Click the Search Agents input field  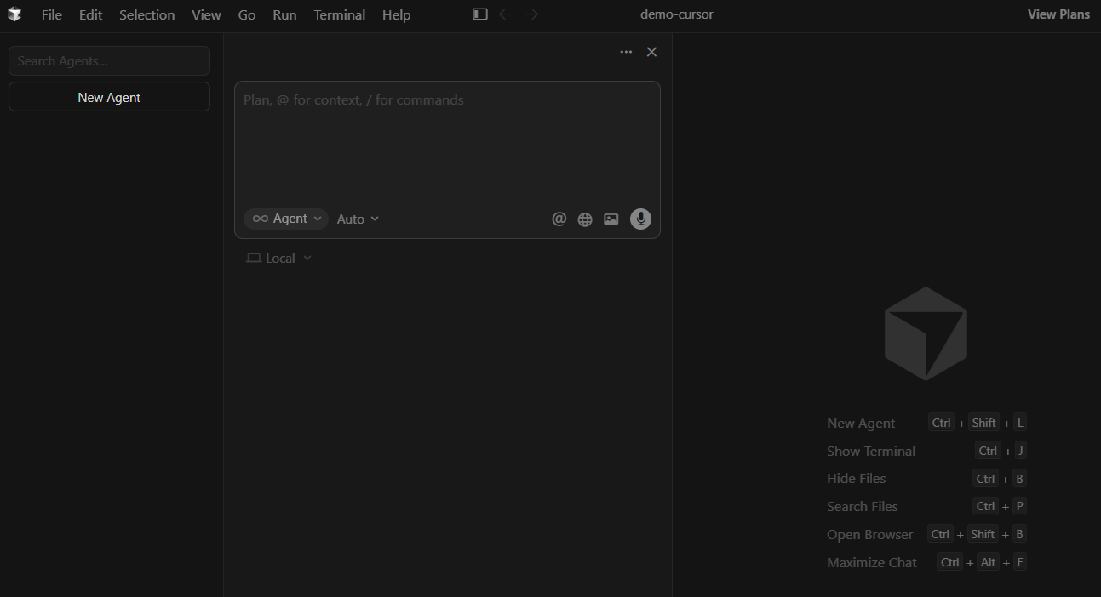109,60
